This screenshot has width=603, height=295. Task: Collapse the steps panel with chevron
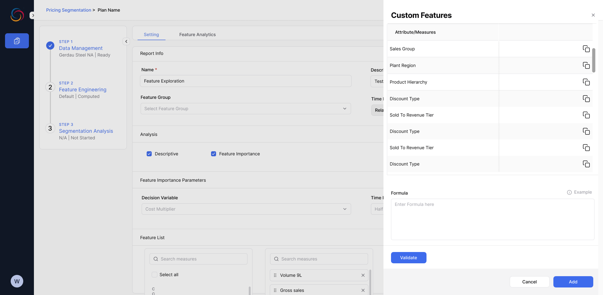click(x=126, y=41)
